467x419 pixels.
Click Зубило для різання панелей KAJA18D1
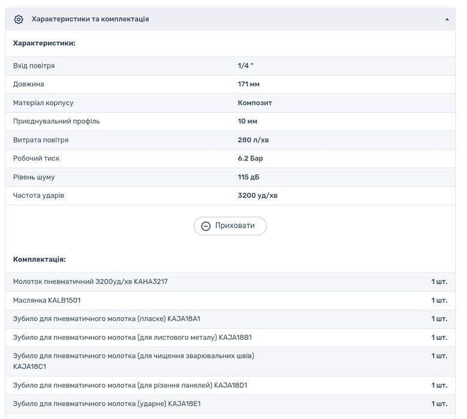tap(130, 385)
